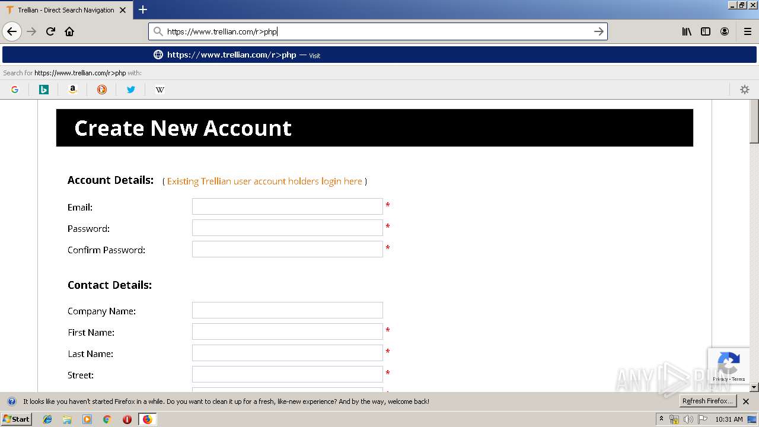Click the scrollbar down arrow
Screen dimensions: 759x427
click(x=754, y=387)
